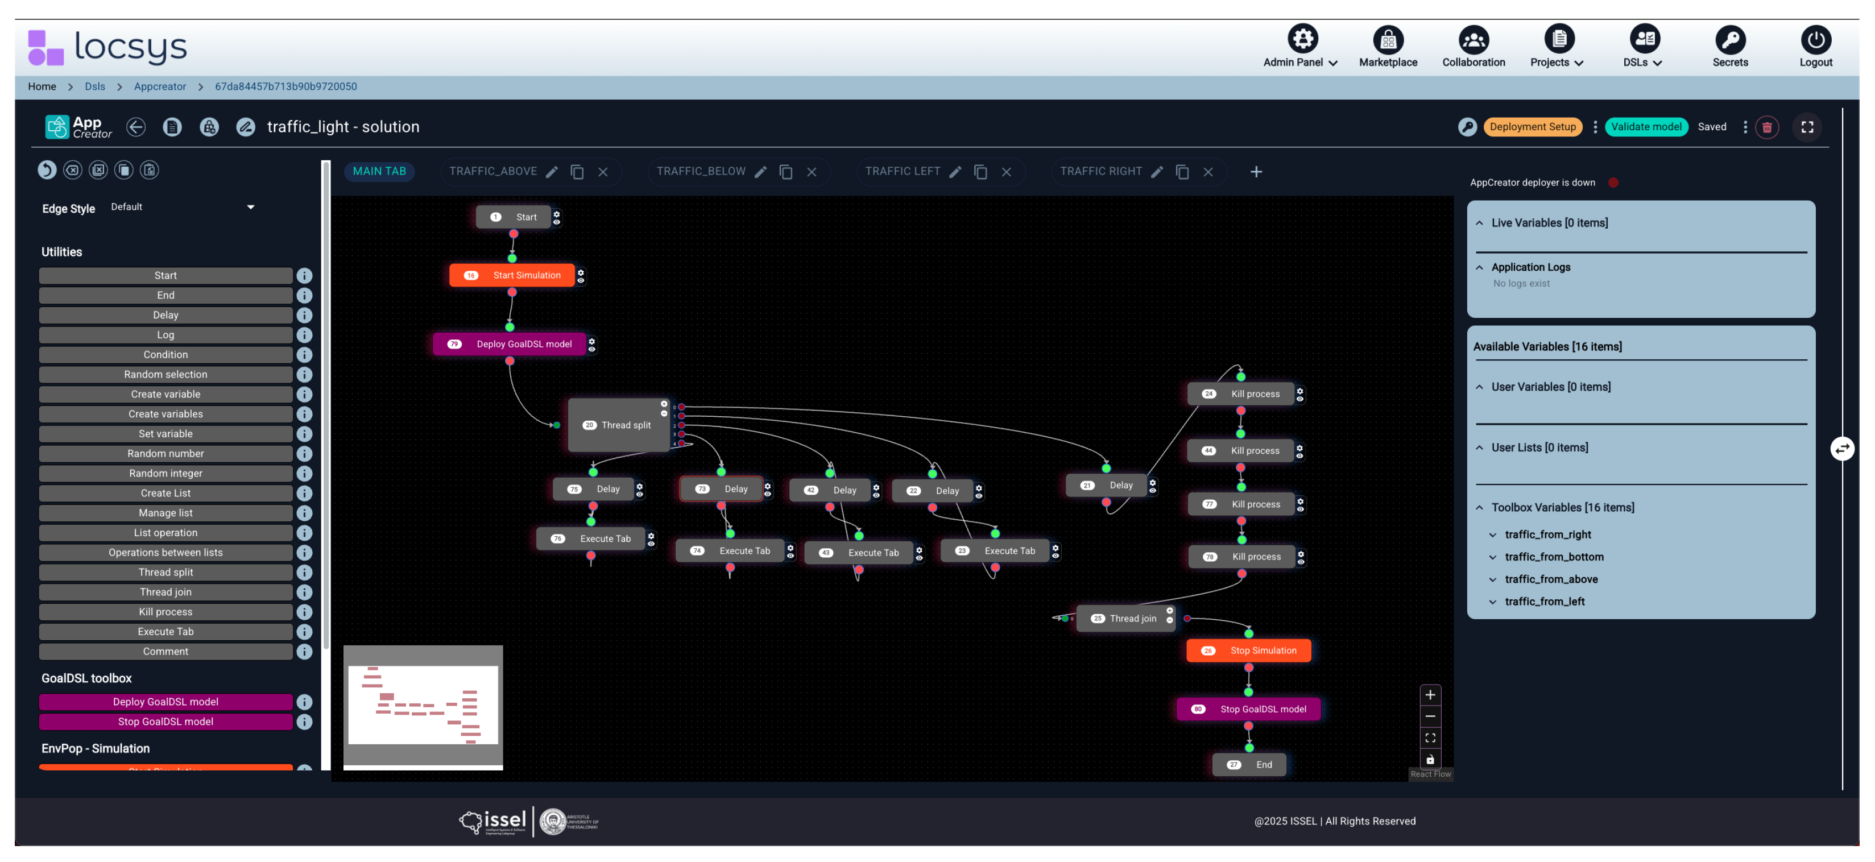Enter fullscreen with the expand icon
This screenshot has width=1875, height=862.
(1807, 127)
